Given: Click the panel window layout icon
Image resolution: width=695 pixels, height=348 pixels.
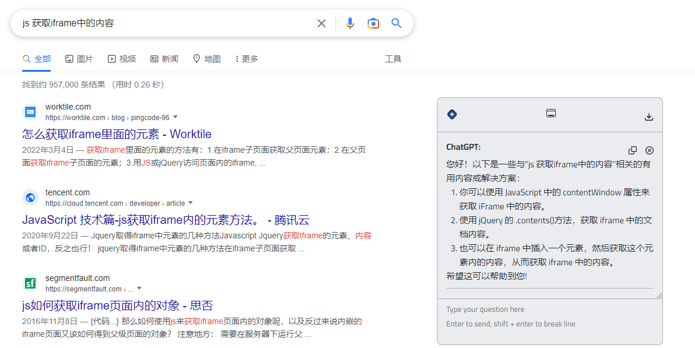Looking at the screenshot, I should (551, 113).
